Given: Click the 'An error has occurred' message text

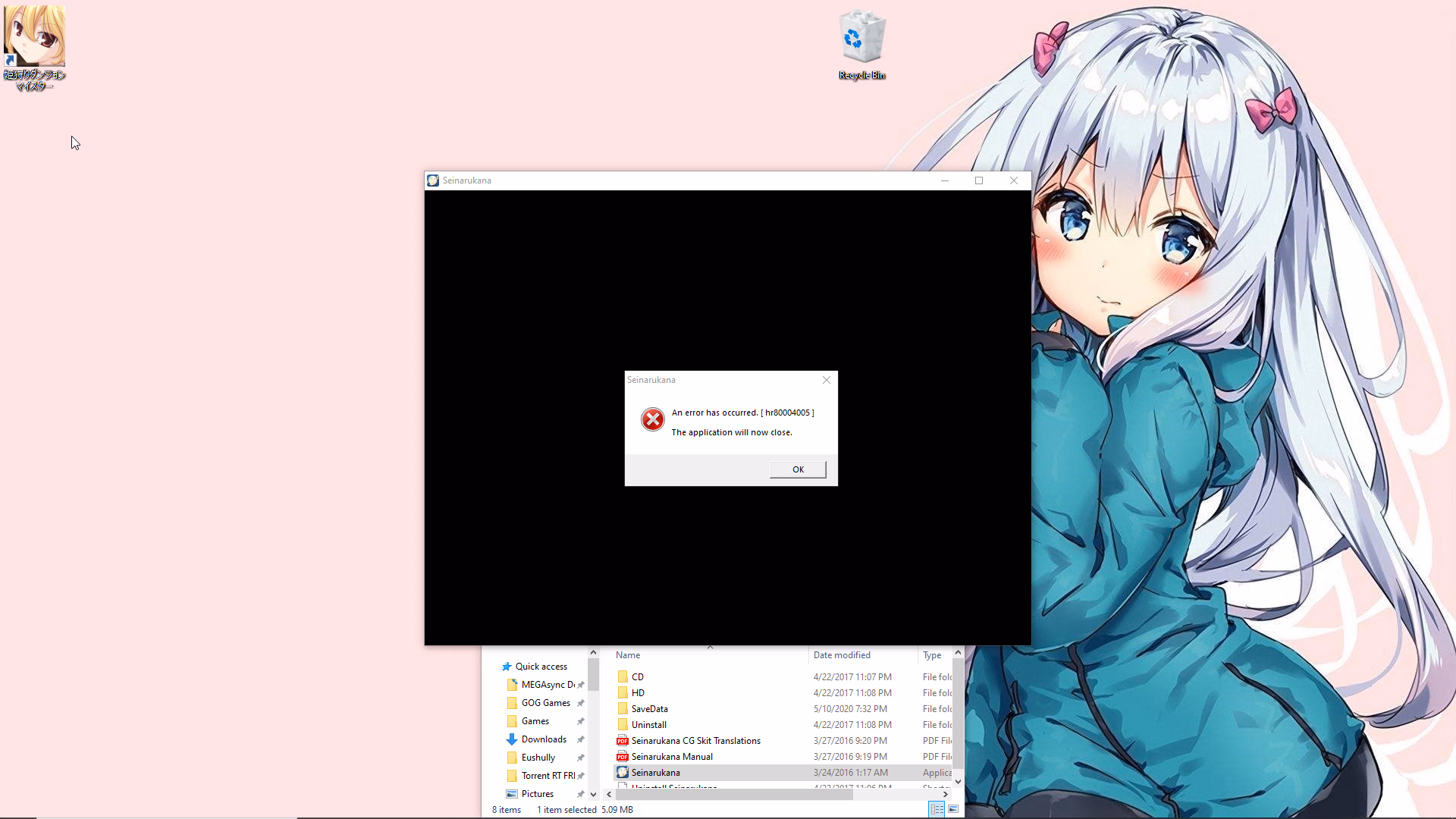Looking at the screenshot, I should pyautogui.click(x=743, y=413).
